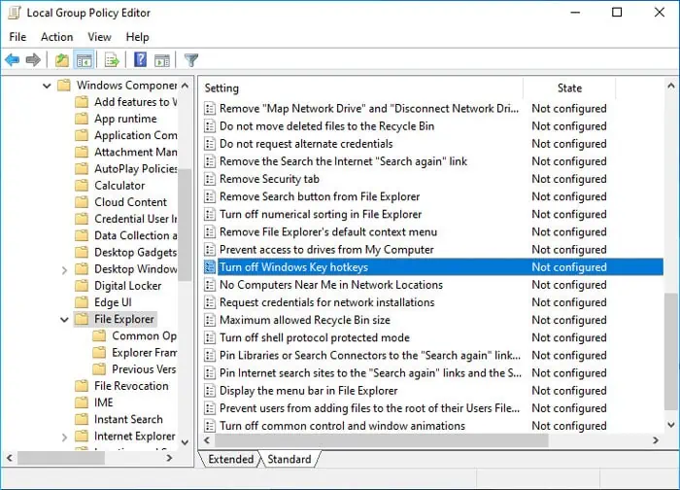The image size is (680, 490).
Task: Click tree pane horizontal scroll left arrow
Action: click(10, 458)
